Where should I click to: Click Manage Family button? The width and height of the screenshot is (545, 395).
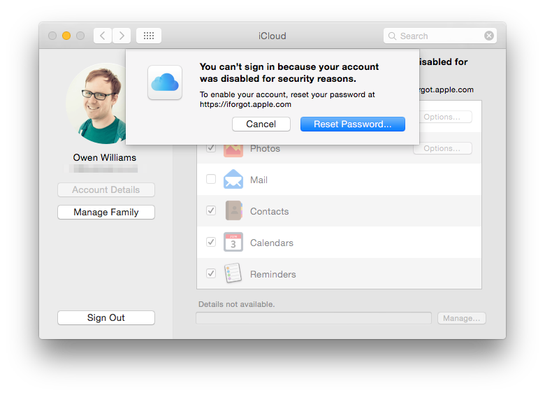(x=106, y=212)
